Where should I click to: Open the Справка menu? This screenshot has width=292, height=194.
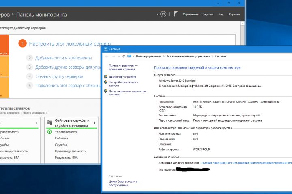234,14
